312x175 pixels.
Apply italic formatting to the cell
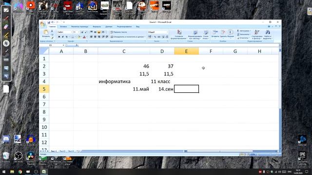point(63,37)
